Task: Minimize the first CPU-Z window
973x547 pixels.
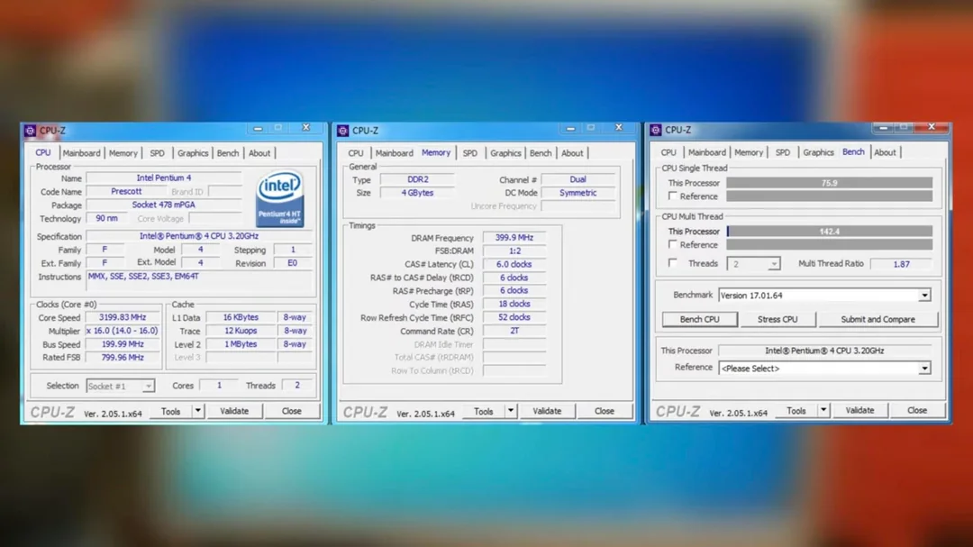Action: [x=258, y=128]
